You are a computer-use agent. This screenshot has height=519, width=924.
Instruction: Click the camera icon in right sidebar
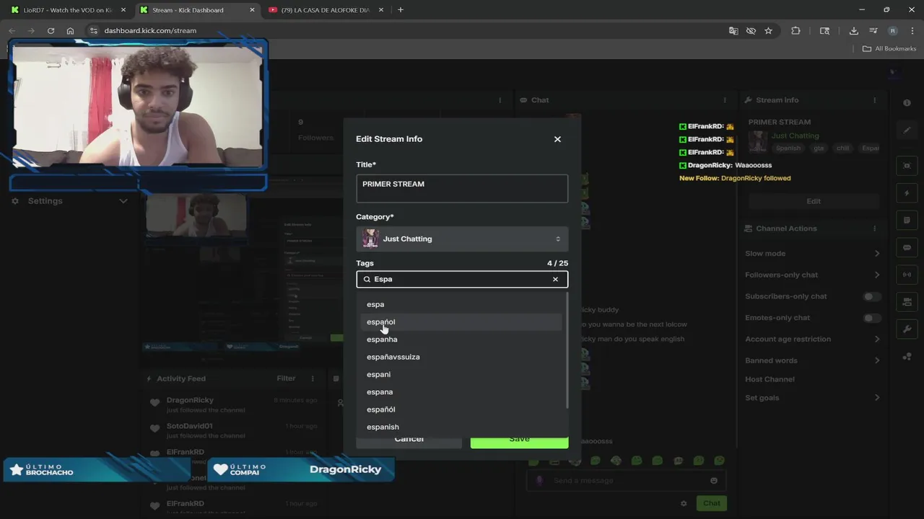pyautogui.click(x=907, y=302)
